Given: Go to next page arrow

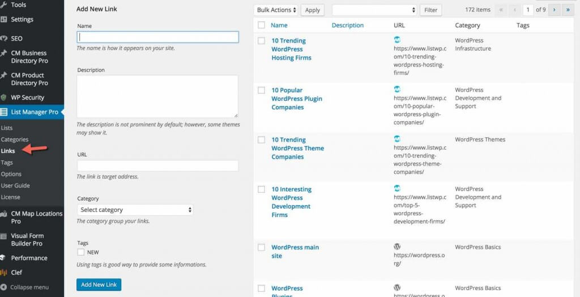Looking at the screenshot, I should (x=555, y=10).
